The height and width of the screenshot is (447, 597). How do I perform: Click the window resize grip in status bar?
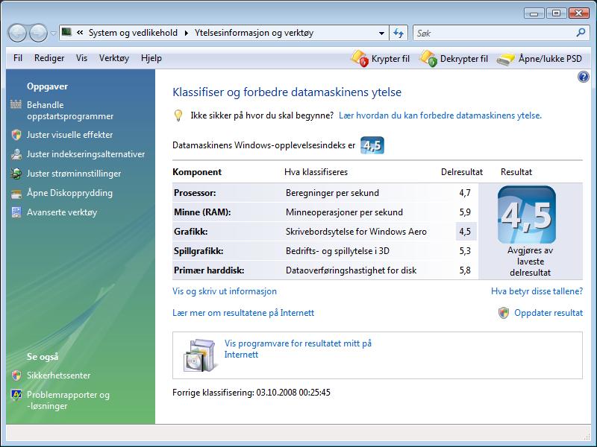tap(587, 436)
